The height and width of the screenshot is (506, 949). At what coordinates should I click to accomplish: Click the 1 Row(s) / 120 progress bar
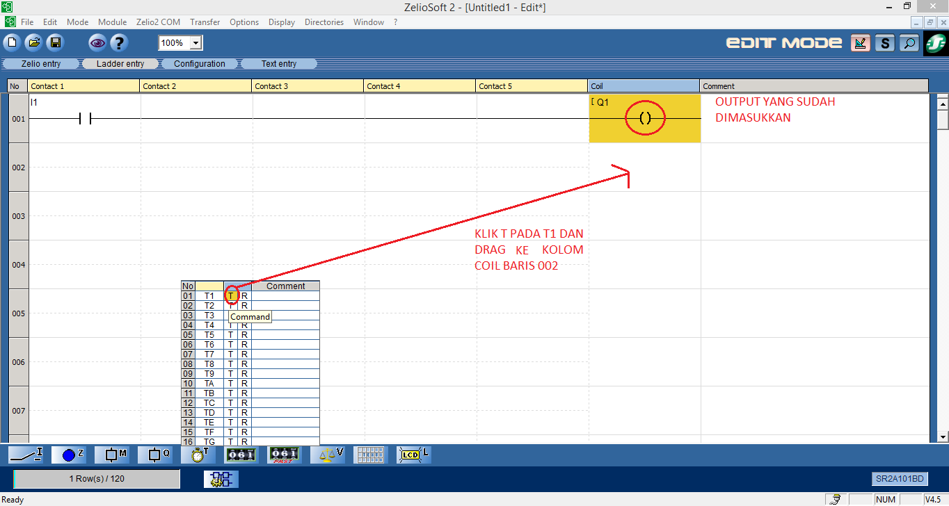tap(97, 479)
